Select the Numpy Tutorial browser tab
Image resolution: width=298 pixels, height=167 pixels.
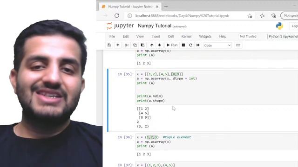[130, 6]
